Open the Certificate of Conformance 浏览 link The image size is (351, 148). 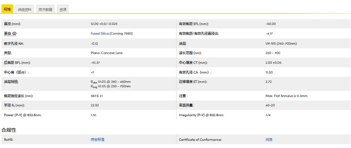pyautogui.click(x=269, y=139)
